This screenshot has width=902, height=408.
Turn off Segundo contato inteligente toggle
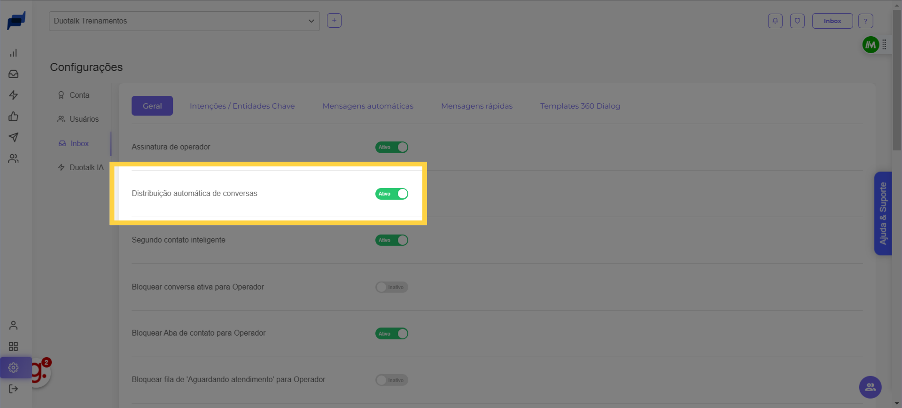point(391,240)
